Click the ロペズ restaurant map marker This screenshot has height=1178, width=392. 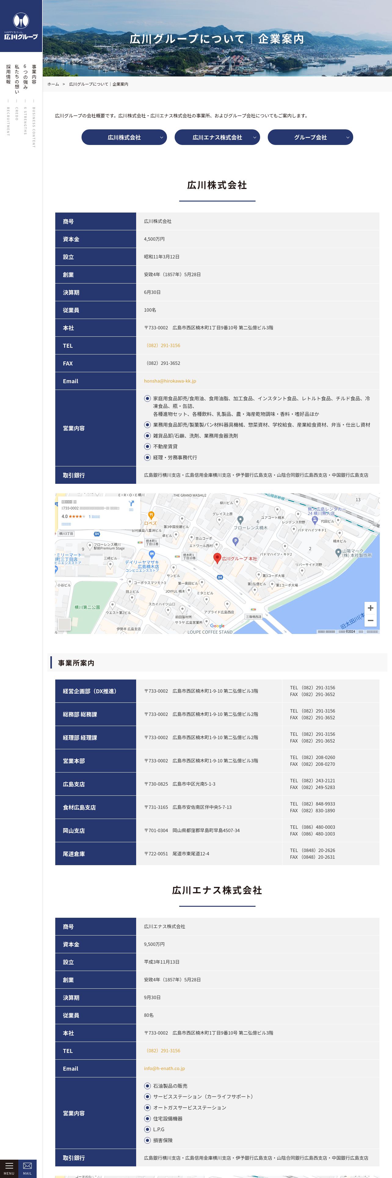coord(151,515)
